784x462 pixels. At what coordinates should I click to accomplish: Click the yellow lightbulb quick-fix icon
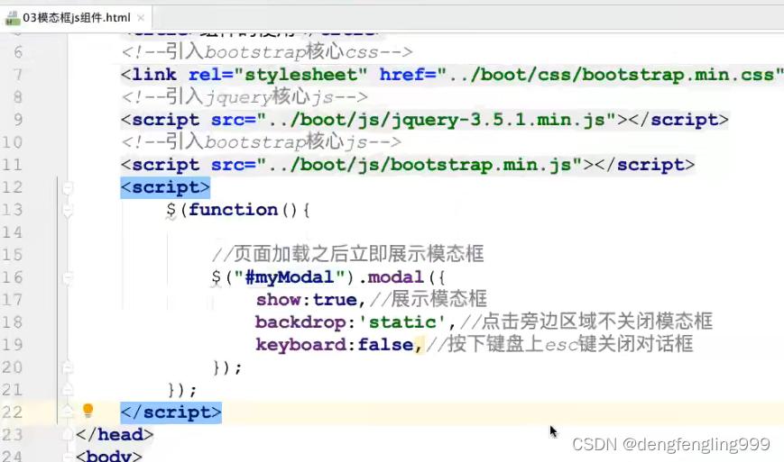[88, 411]
